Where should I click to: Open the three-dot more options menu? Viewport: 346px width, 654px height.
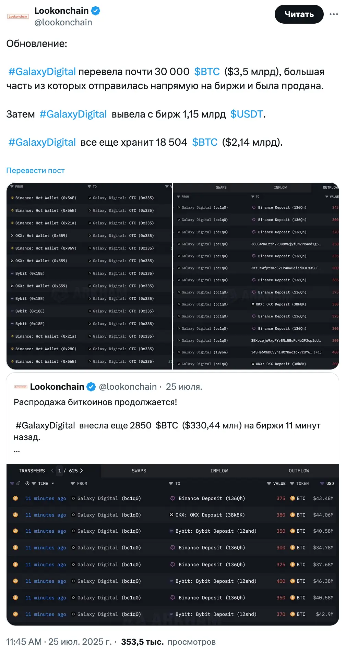334,14
